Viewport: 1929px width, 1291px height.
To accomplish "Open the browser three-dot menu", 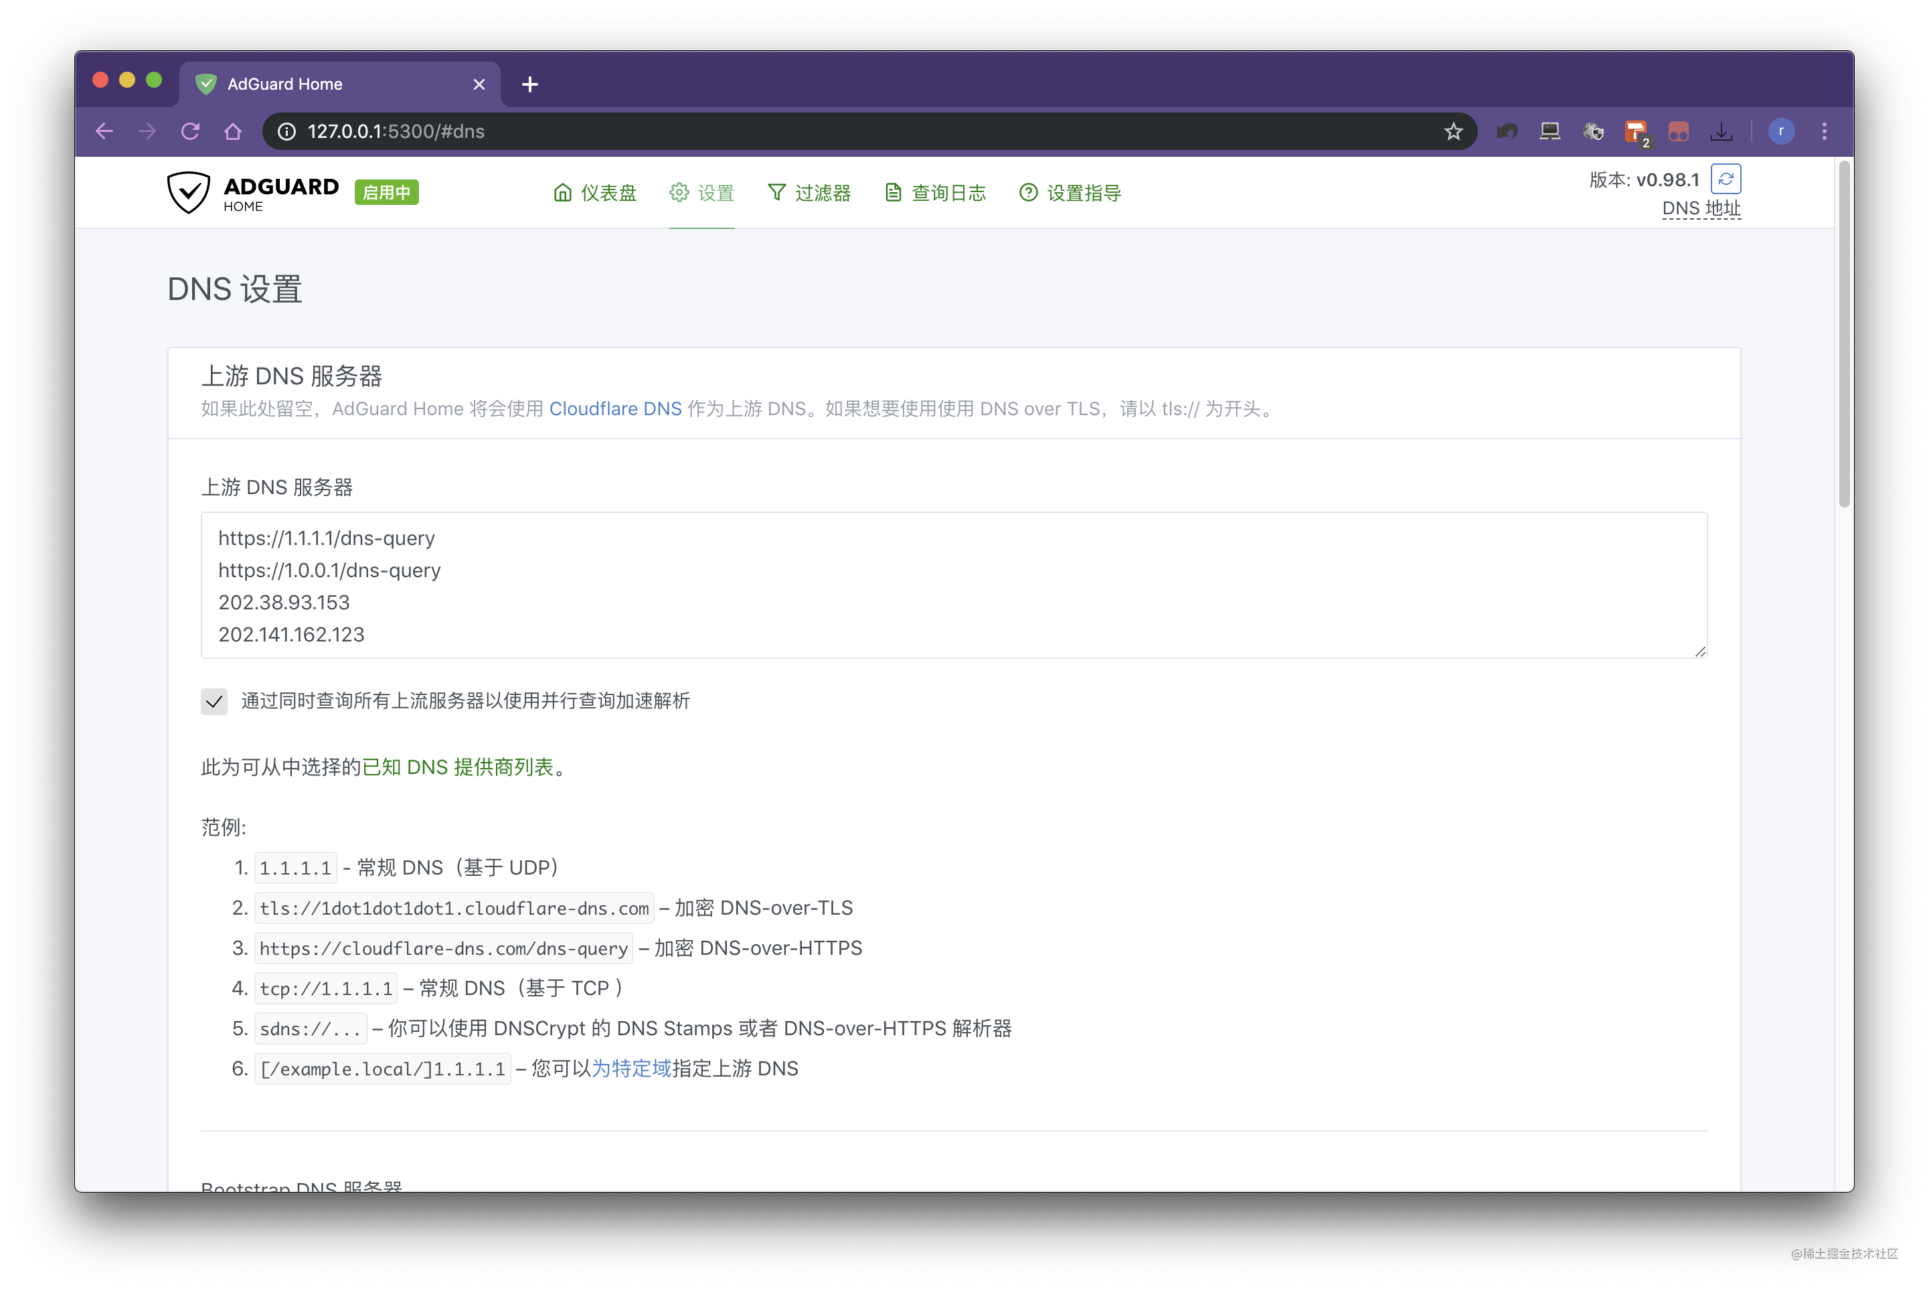I will coord(1824,132).
